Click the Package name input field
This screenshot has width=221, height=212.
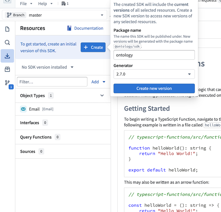click(x=154, y=55)
